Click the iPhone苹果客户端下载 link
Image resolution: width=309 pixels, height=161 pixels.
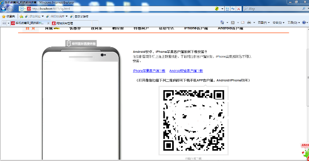149,71
